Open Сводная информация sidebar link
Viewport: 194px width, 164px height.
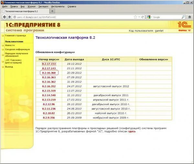click(17, 49)
